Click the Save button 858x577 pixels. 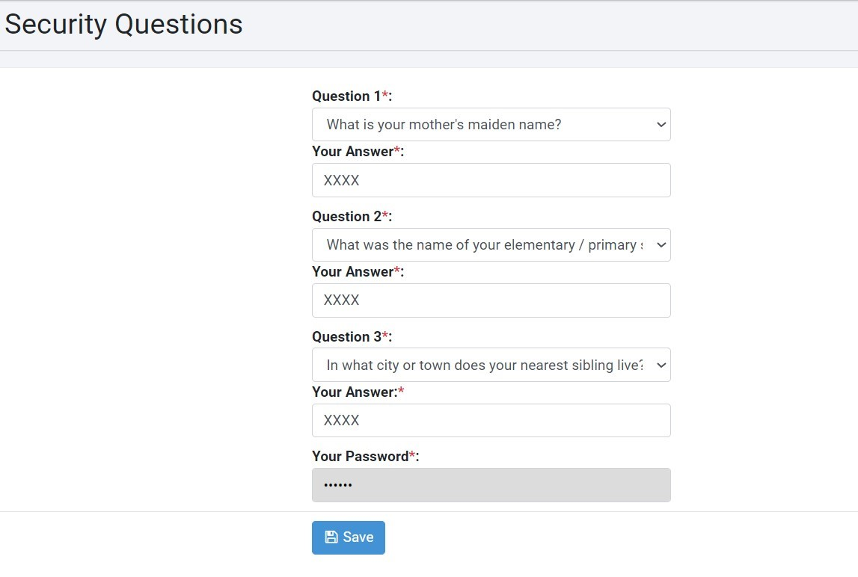349,537
